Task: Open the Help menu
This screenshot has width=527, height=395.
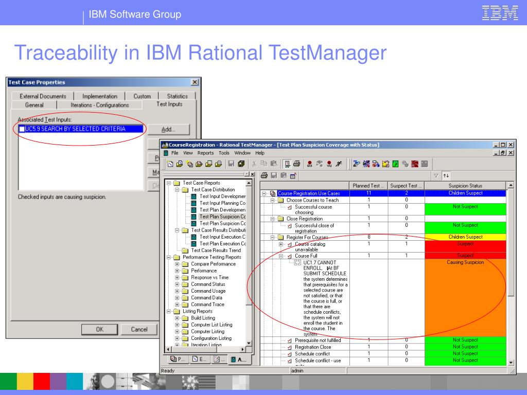Action: [260, 153]
